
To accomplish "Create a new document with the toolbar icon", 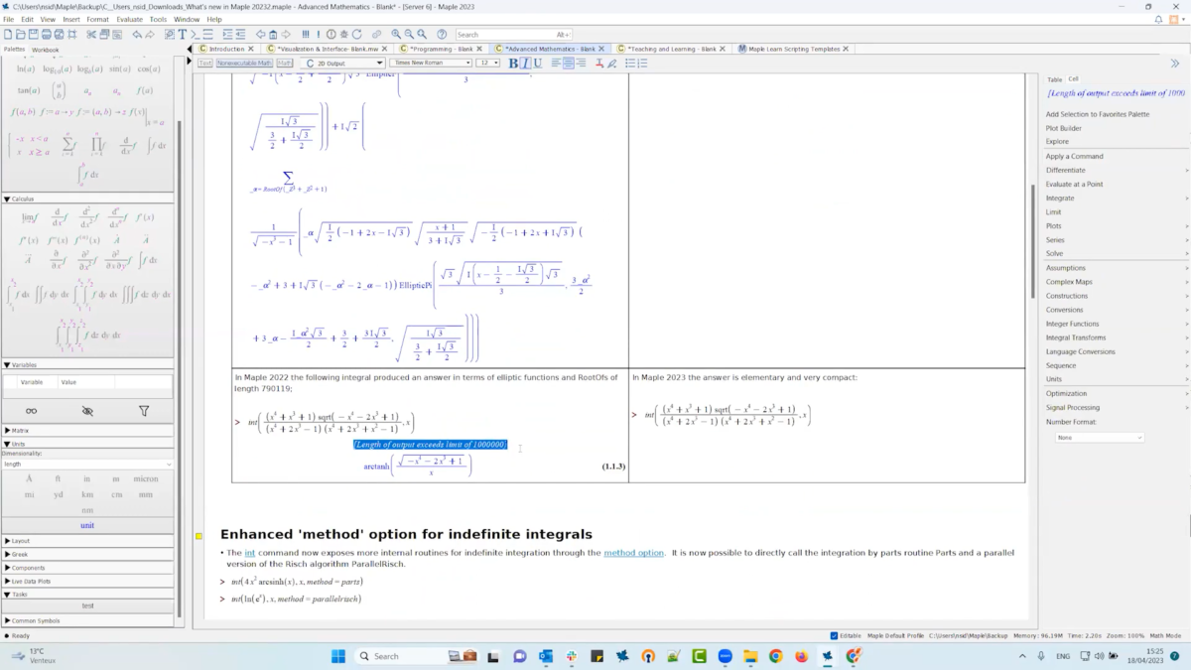I will [x=8, y=35].
